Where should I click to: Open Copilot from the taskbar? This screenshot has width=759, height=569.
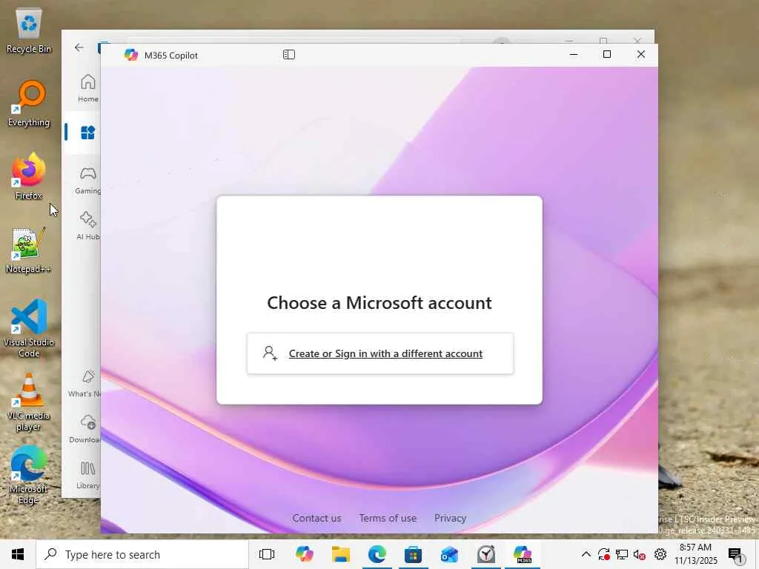(304, 554)
